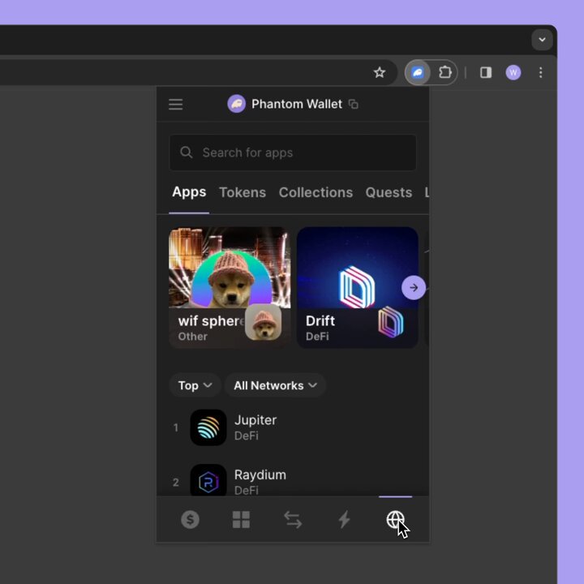Screen dimensions: 584x584
Task: Click the "DeFi" label under Drift
Action: (x=317, y=337)
